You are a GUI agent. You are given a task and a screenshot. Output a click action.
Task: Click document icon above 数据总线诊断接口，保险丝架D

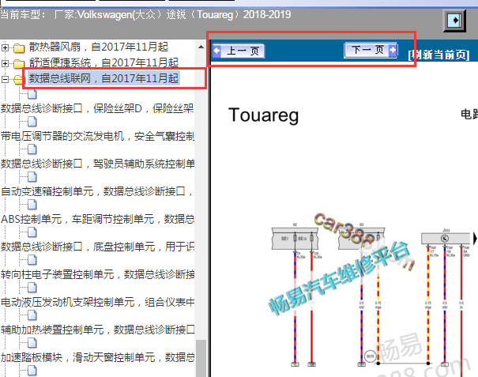32,94
